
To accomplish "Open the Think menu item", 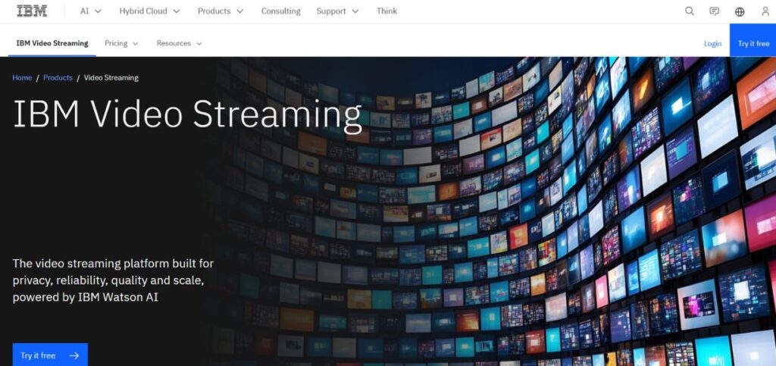I will point(386,11).
